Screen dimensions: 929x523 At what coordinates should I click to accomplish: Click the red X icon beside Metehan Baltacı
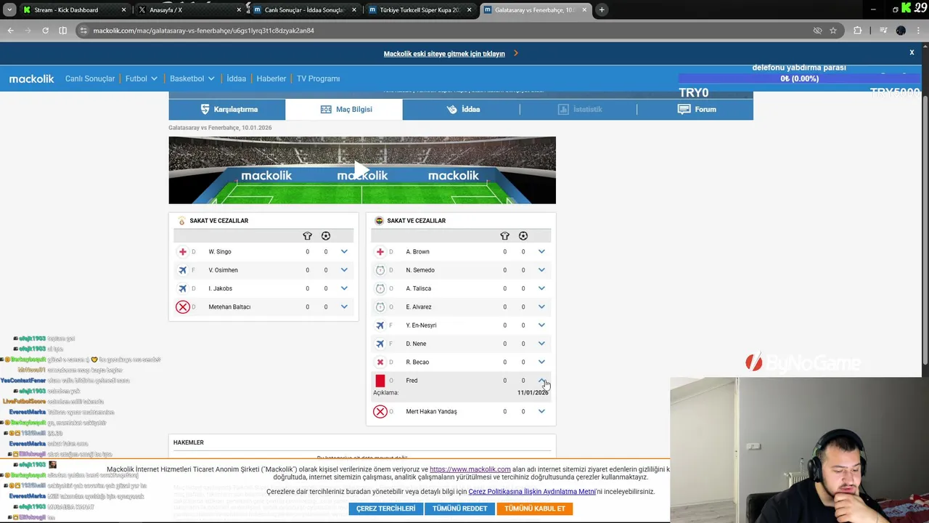183,307
